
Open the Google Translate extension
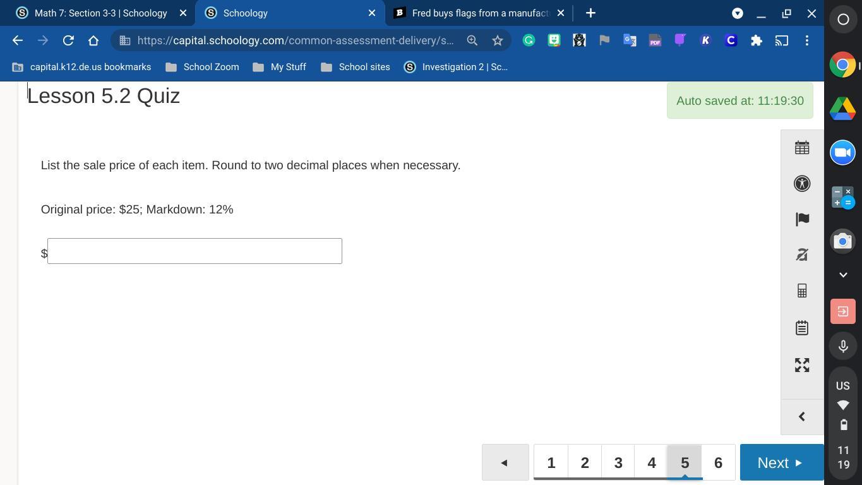coord(630,40)
